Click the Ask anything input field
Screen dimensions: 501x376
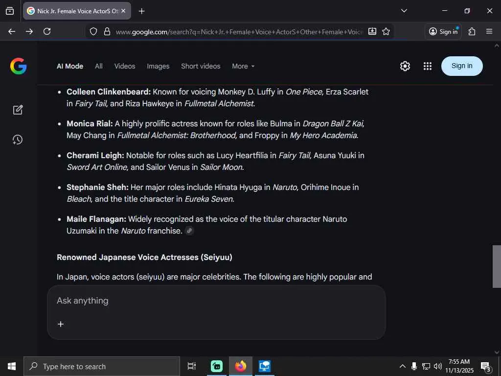[216, 301]
